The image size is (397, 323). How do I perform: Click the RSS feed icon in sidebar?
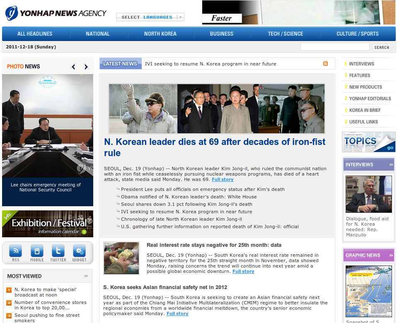click(x=16, y=251)
